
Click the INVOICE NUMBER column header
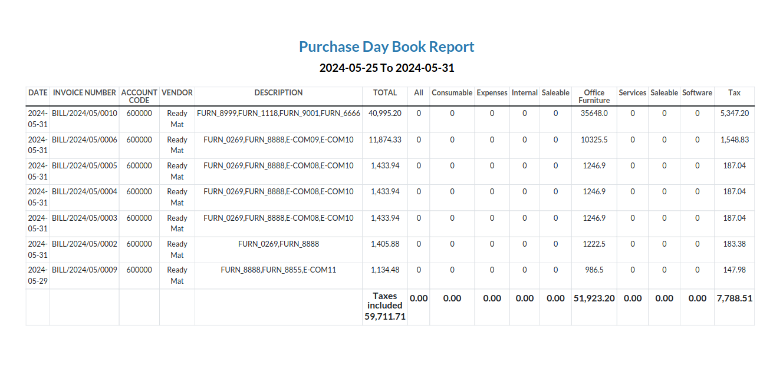coord(84,93)
